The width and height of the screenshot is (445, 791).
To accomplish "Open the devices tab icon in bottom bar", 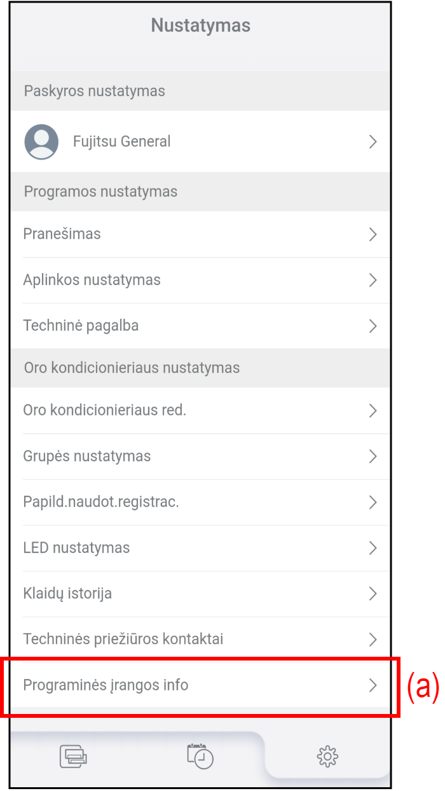I will (x=73, y=756).
